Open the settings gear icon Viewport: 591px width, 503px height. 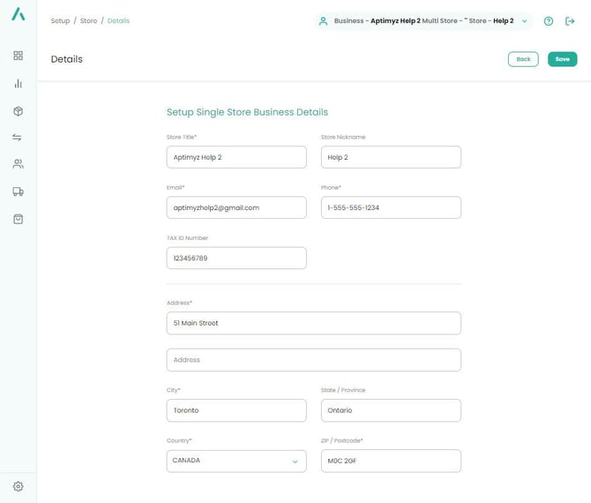[18, 486]
